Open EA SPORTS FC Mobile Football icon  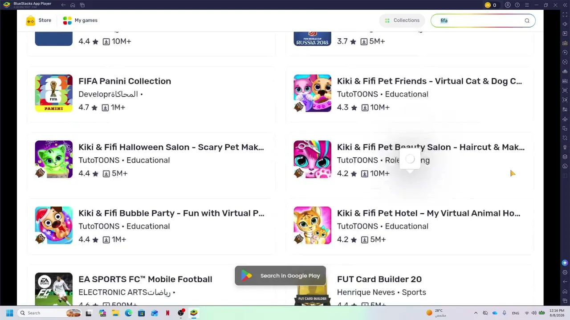54,289
